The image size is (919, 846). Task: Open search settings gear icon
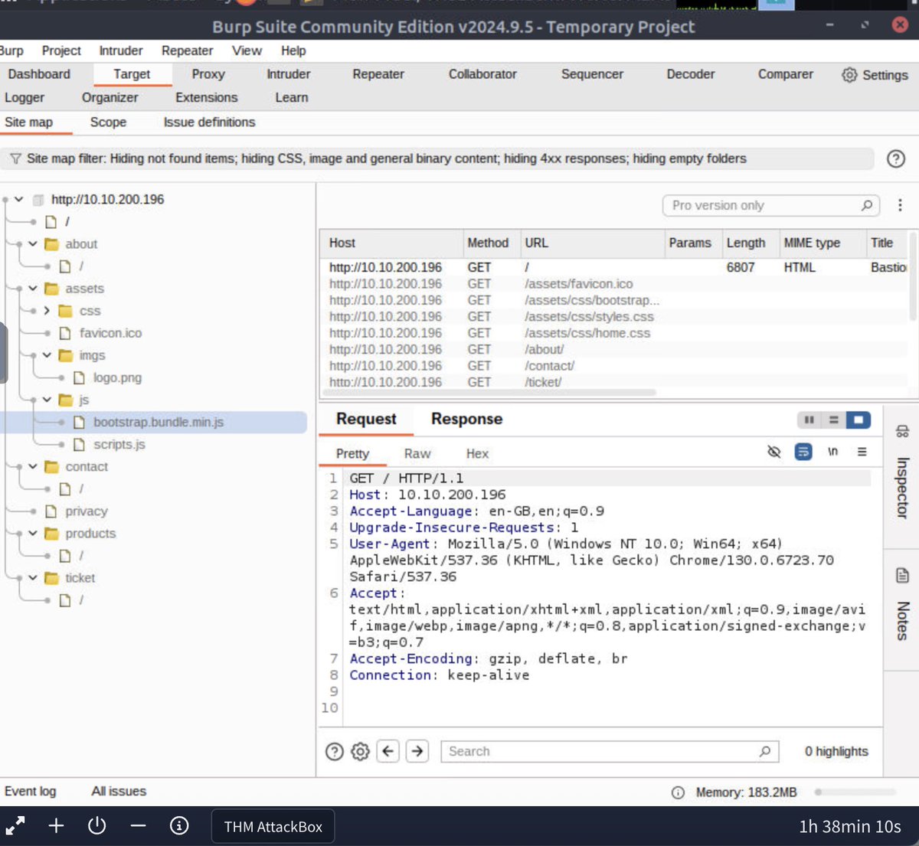360,751
